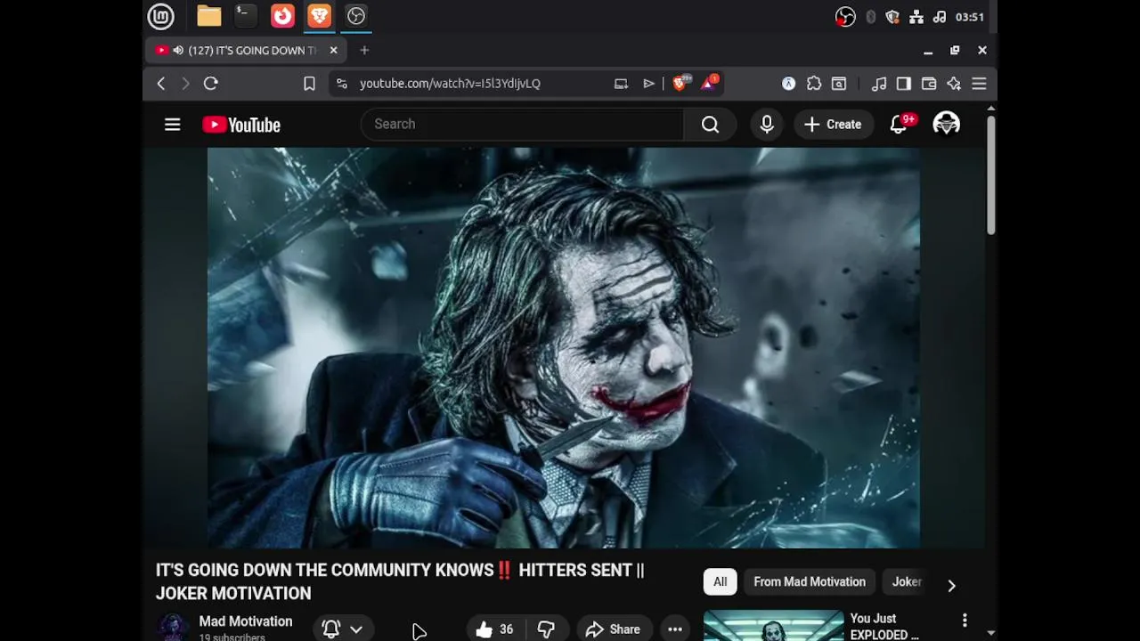1140x641 pixels.
Task: Click the Brave playlist send icon
Action: tap(648, 84)
